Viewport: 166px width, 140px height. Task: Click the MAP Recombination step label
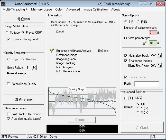tap(69, 71)
